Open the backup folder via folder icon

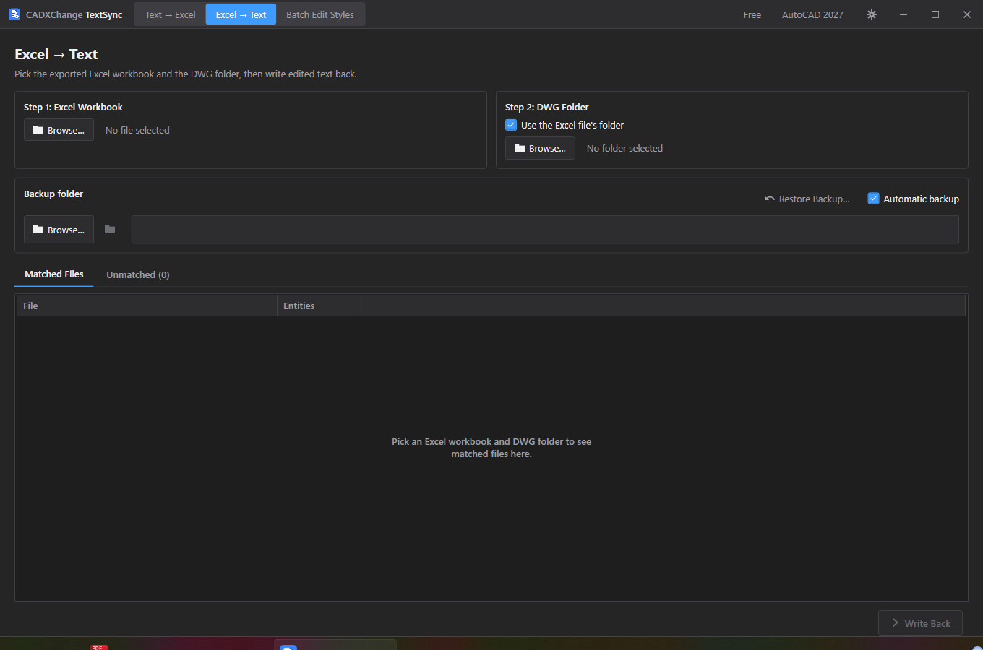pos(110,230)
